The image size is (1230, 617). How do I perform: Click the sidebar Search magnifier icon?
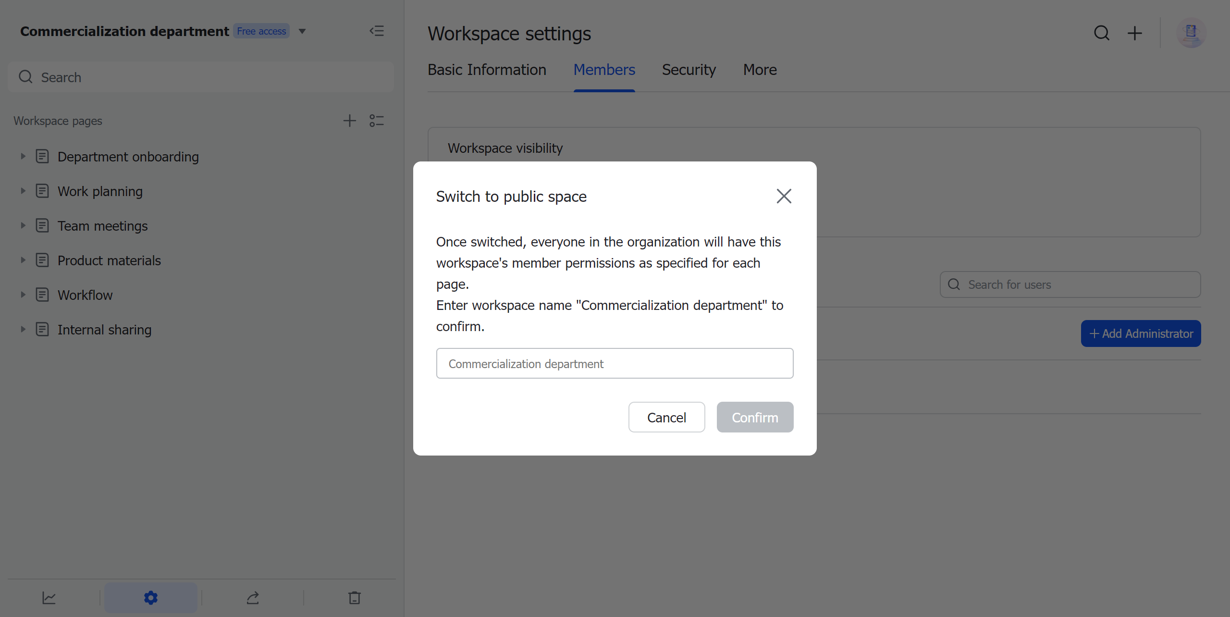click(x=25, y=77)
